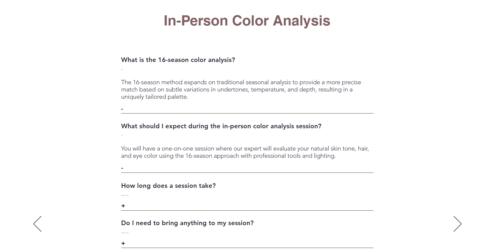492x249 pixels.
Task: Click the "In-Person Color Analysis" page heading
Action: tap(247, 21)
